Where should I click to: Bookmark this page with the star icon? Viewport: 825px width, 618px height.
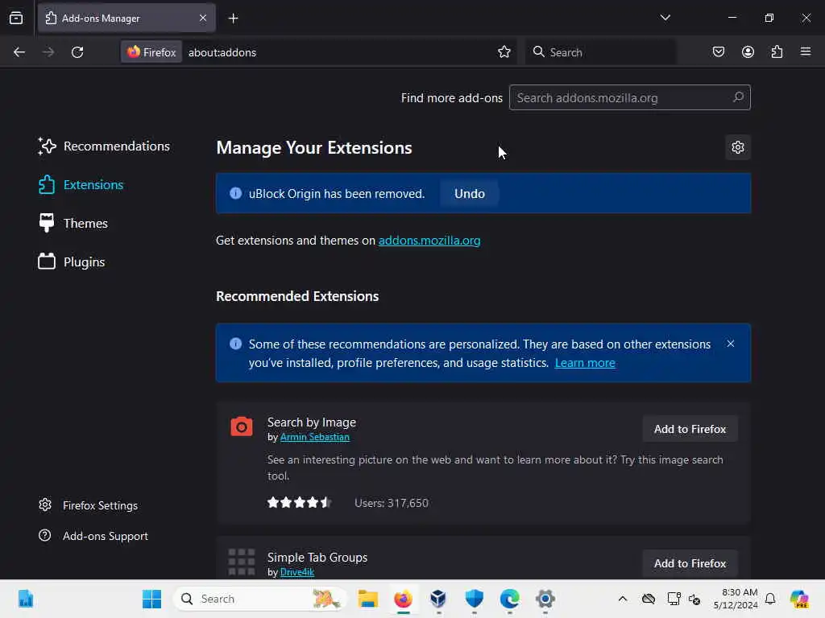[504, 52]
